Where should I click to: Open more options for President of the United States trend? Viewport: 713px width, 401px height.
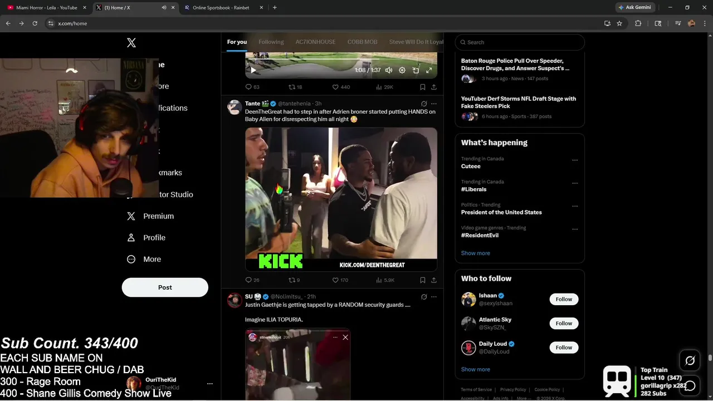click(575, 206)
